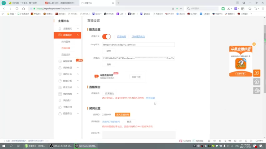Image resolution: width=266 pixels, height=149 pixels.
Task: Collapse the 主播相关 sidebar section
Action: pos(78,28)
